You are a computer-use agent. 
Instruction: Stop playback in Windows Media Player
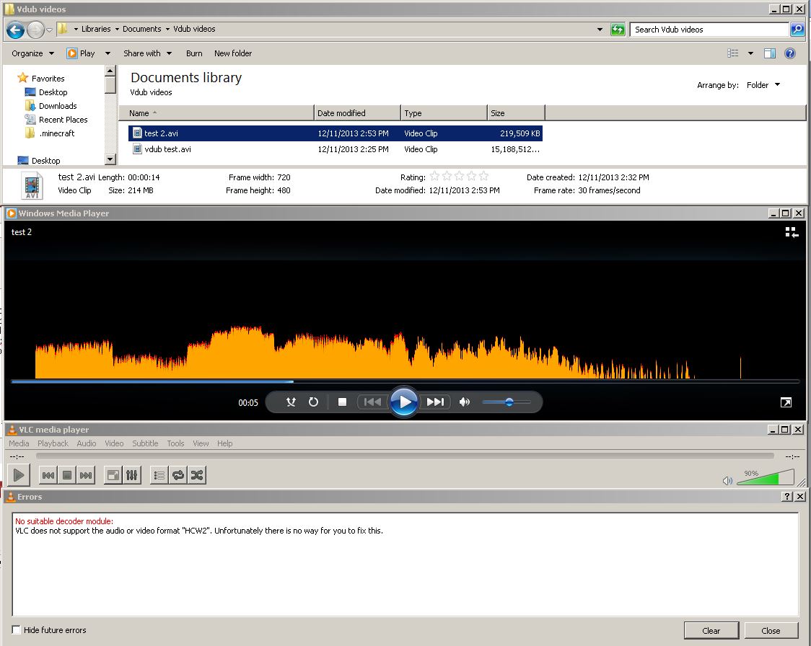[342, 402]
